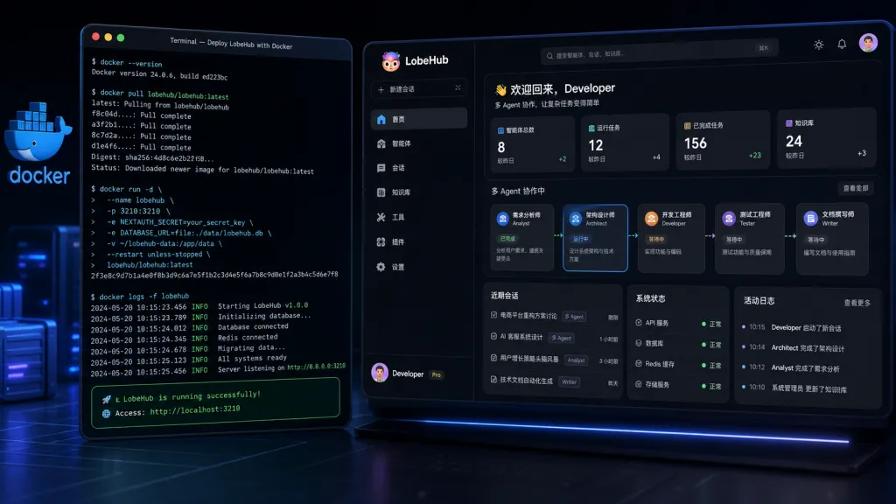Open the notification bell

click(x=842, y=44)
